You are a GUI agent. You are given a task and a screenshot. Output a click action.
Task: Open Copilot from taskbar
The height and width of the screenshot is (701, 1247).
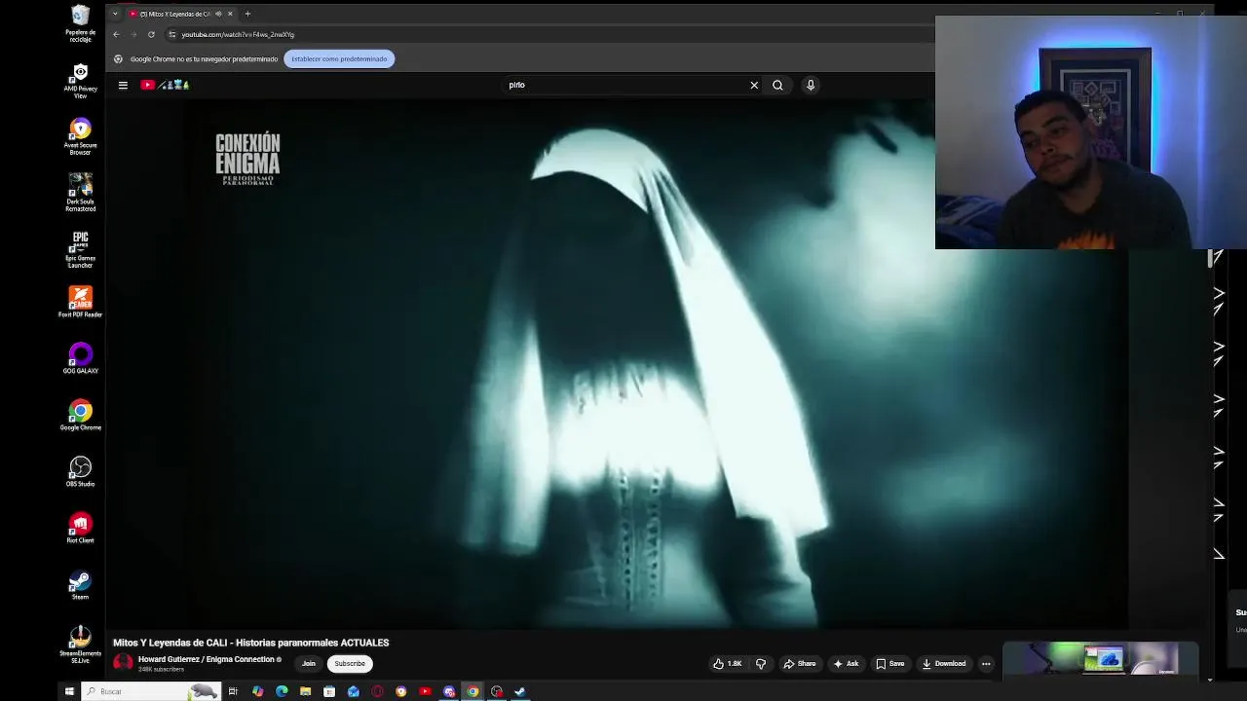[x=257, y=691]
